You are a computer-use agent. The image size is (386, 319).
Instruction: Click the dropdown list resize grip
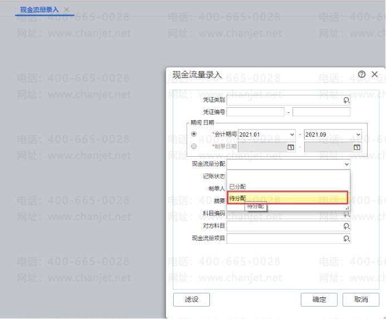tap(348, 208)
